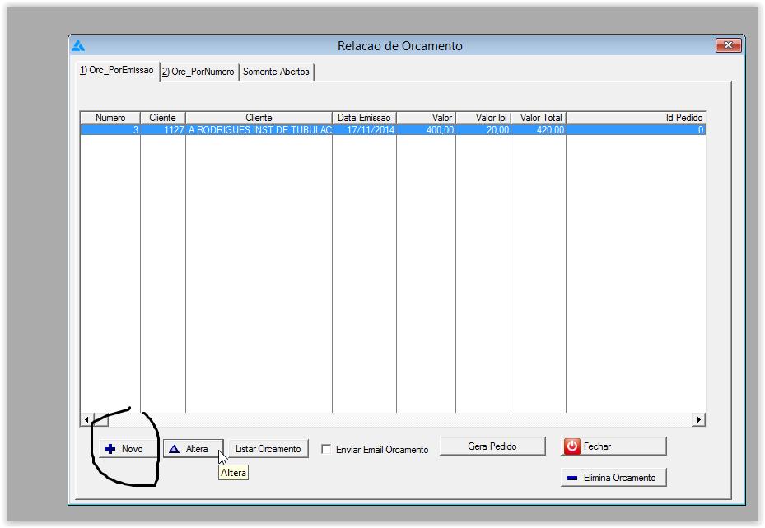Screen dimensions: 765x528
Task: Click the date cell 17/11/2014
Action: (x=365, y=130)
